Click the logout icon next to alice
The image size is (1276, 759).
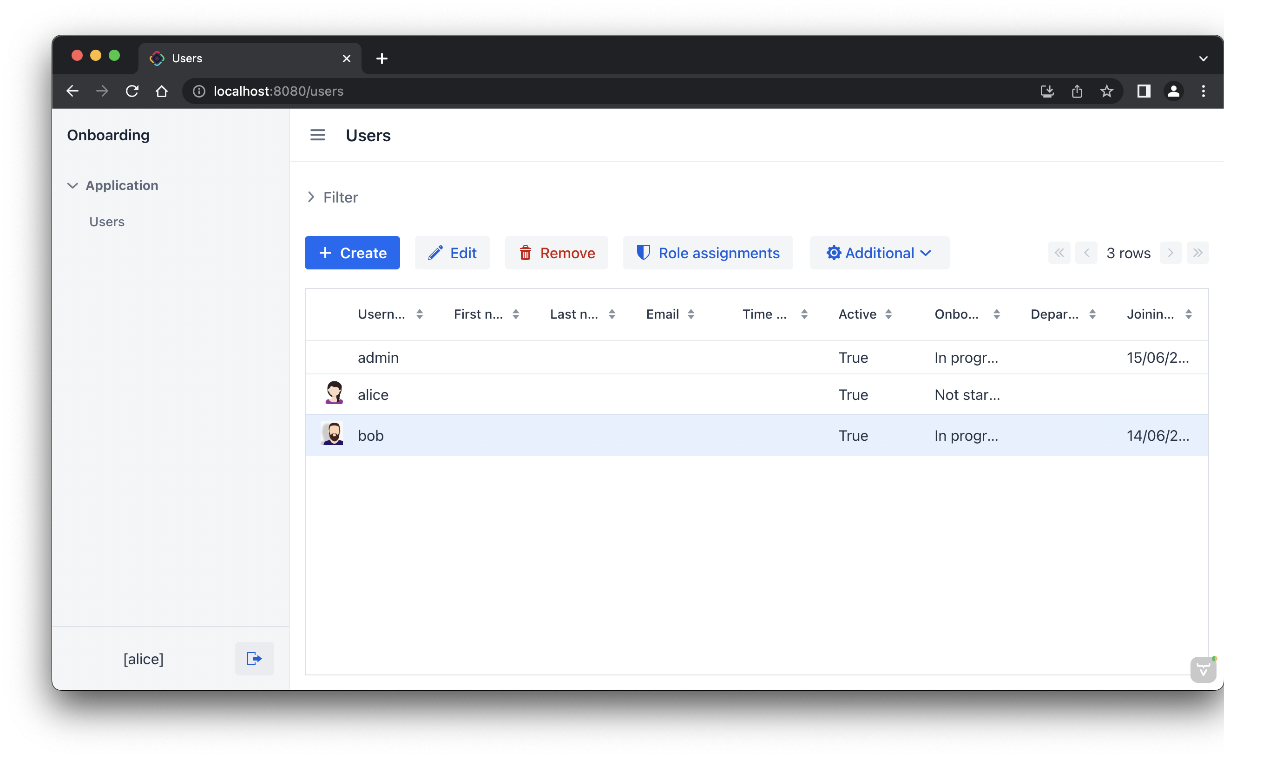254,658
